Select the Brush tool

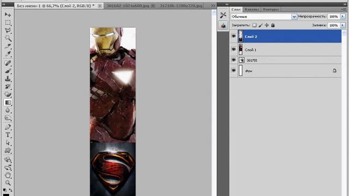pyautogui.click(x=8, y=71)
